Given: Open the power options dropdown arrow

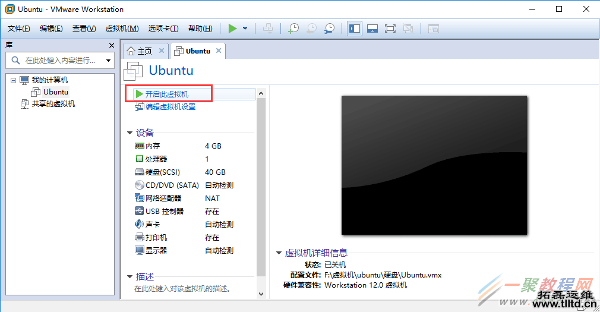Looking at the screenshot, I should tap(245, 29).
